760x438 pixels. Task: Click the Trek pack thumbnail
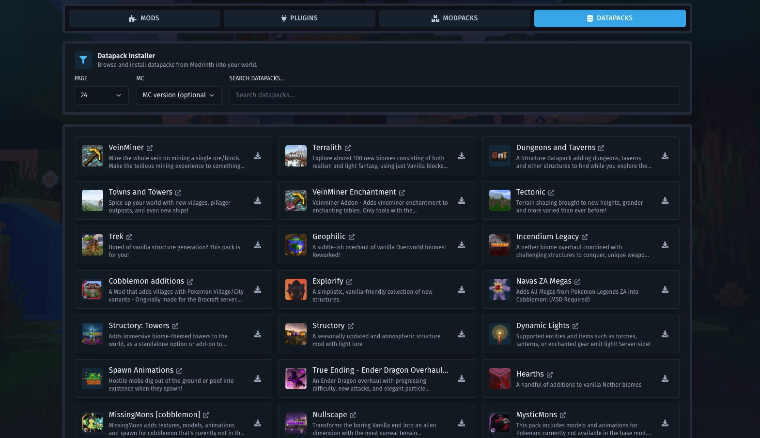(92, 245)
